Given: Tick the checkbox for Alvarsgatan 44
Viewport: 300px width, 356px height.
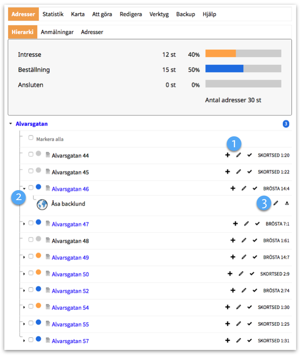Looking at the screenshot, I should tap(31, 155).
